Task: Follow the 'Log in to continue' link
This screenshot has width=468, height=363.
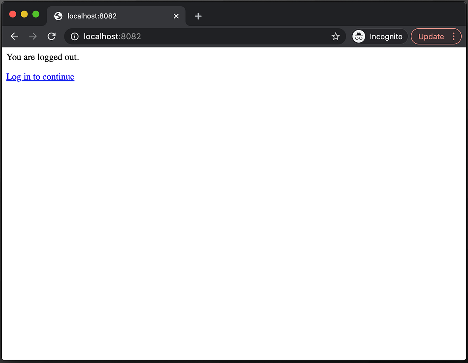Action: click(x=40, y=77)
